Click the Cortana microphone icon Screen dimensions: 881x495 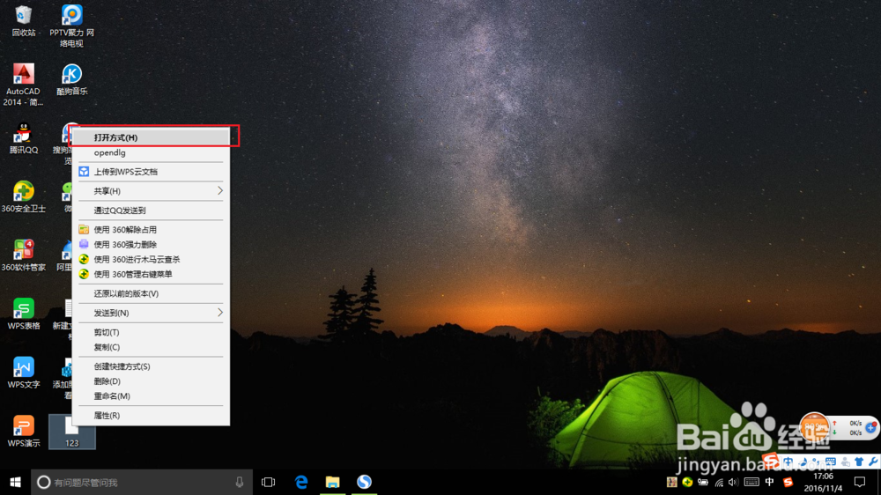[x=240, y=482]
